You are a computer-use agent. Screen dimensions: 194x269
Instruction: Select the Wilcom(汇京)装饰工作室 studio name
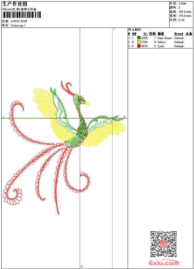(19, 9)
